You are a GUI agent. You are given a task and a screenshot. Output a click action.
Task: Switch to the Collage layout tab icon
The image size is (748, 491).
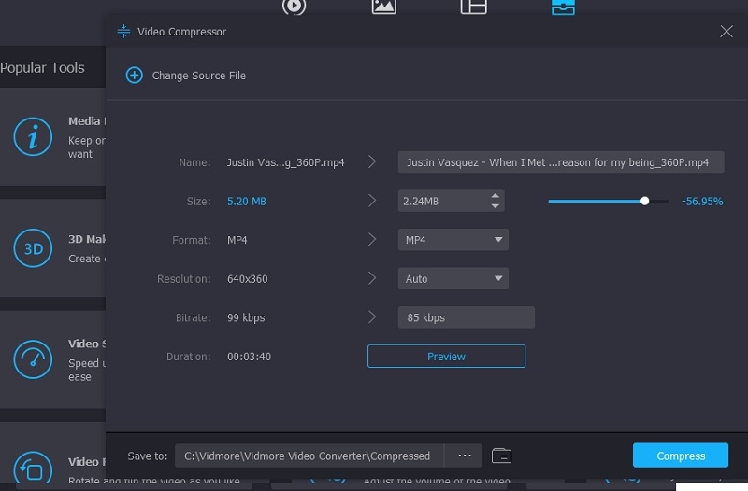click(473, 7)
